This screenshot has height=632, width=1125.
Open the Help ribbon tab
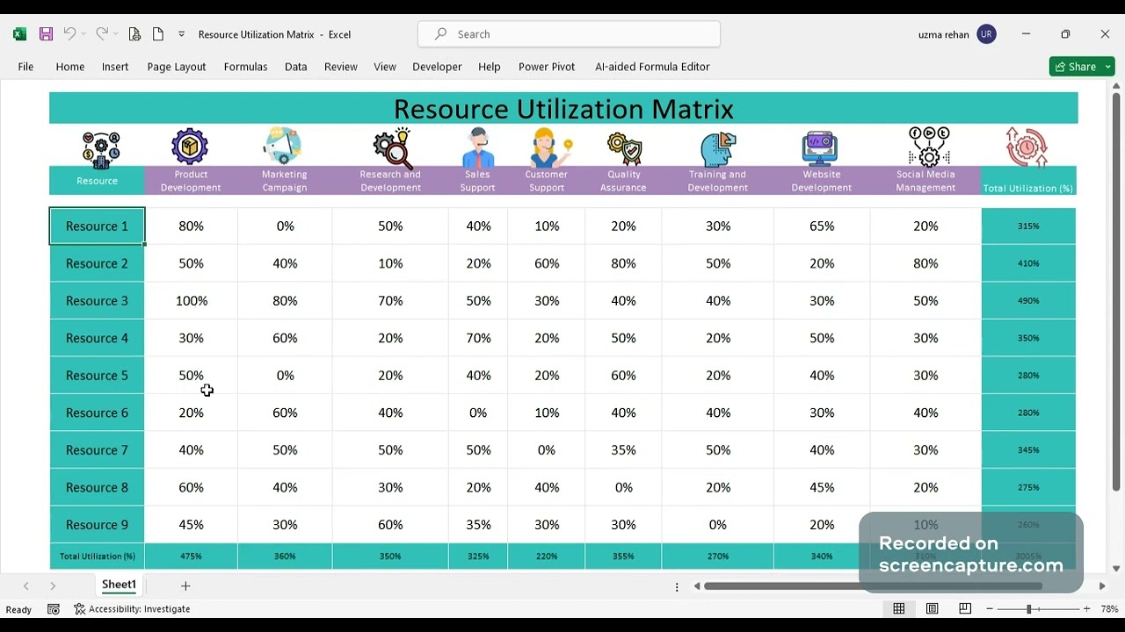click(x=490, y=67)
